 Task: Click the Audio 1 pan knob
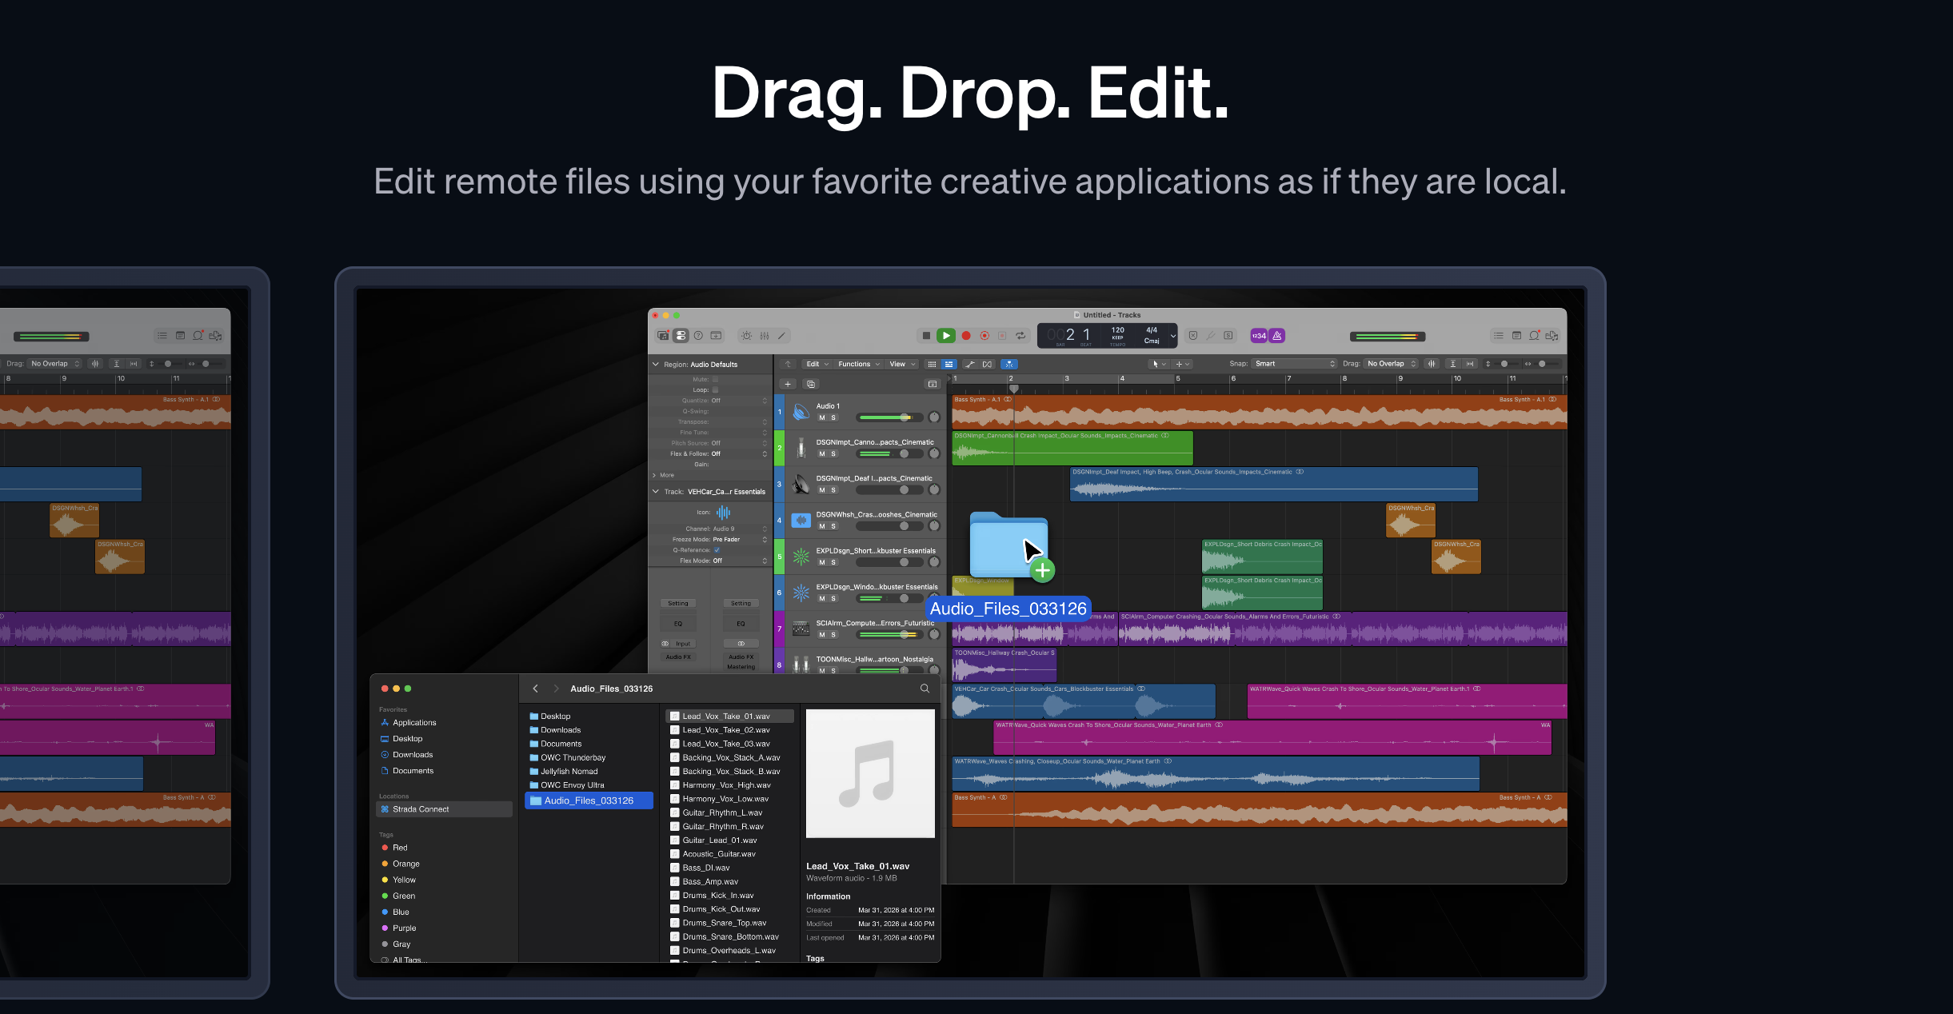[x=933, y=417]
